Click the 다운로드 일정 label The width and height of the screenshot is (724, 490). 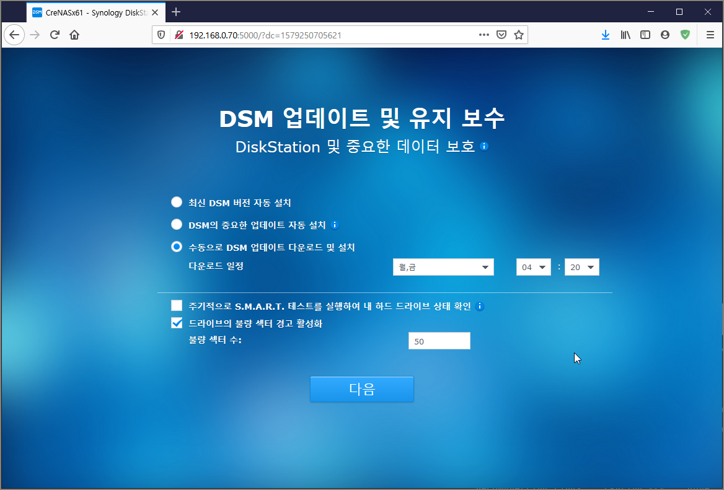click(x=216, y=266)
